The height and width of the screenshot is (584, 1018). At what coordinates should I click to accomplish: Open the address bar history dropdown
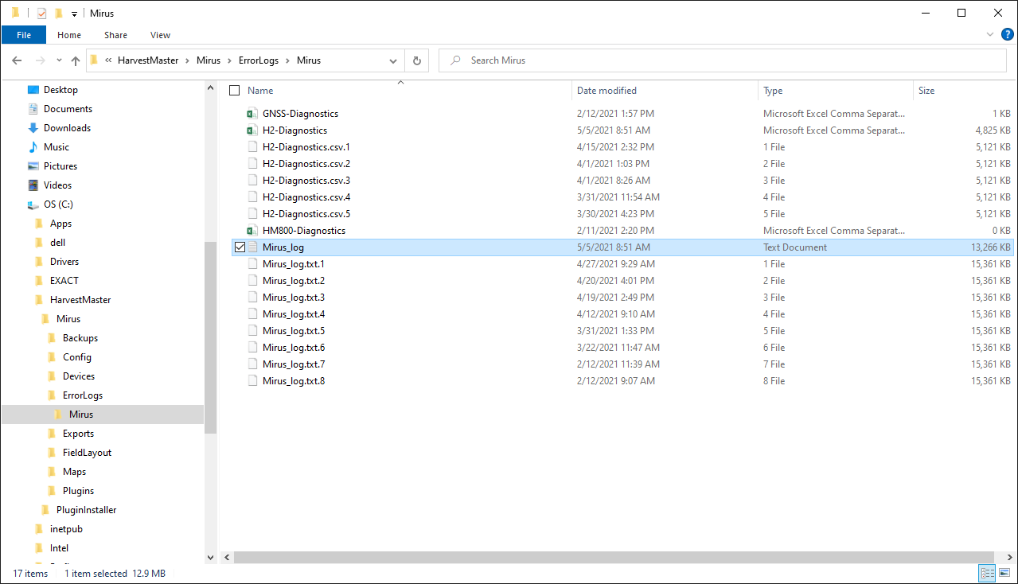tap(393, 60)
